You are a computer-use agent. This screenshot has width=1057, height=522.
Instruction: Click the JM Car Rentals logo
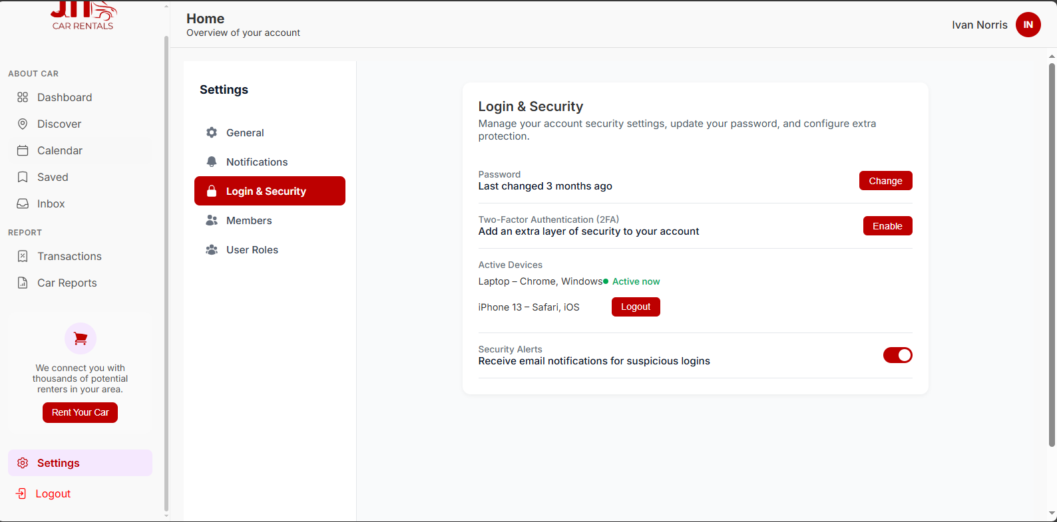pos(83,16)
